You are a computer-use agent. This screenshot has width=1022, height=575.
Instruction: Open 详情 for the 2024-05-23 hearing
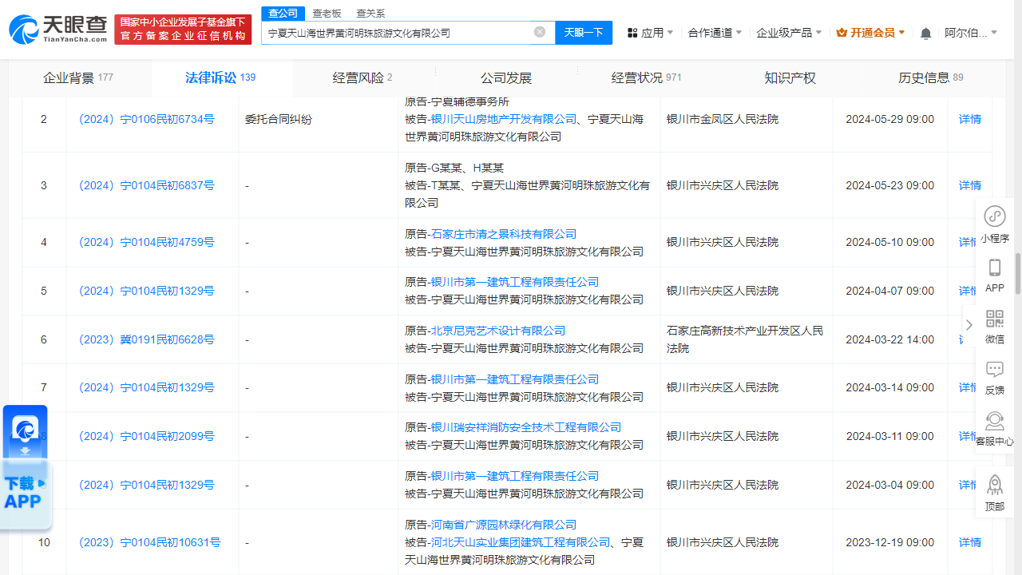click(x=970, y=185)
